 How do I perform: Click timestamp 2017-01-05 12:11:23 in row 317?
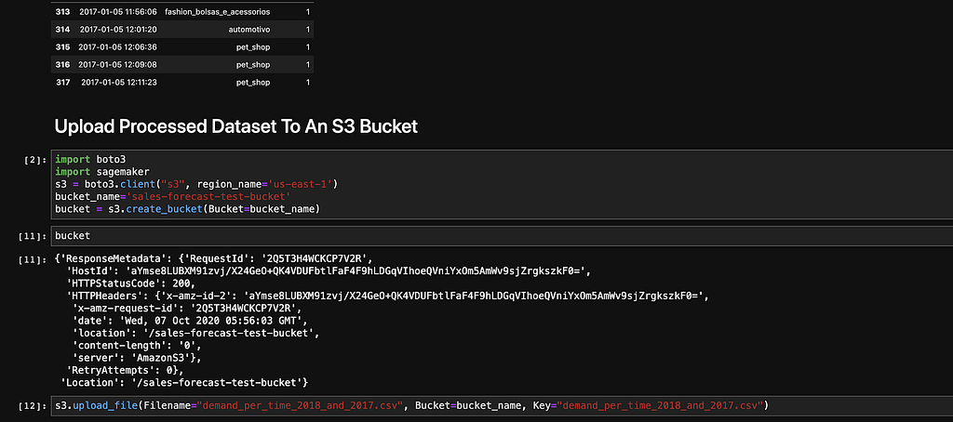[x=119, y=82]
